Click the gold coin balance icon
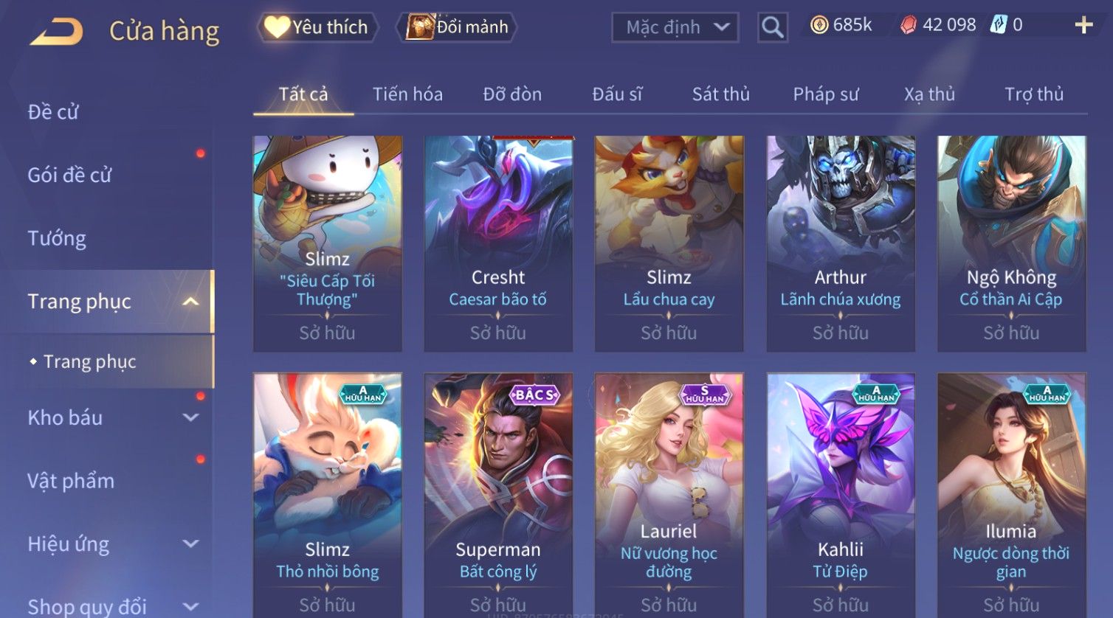 (819, 25)
